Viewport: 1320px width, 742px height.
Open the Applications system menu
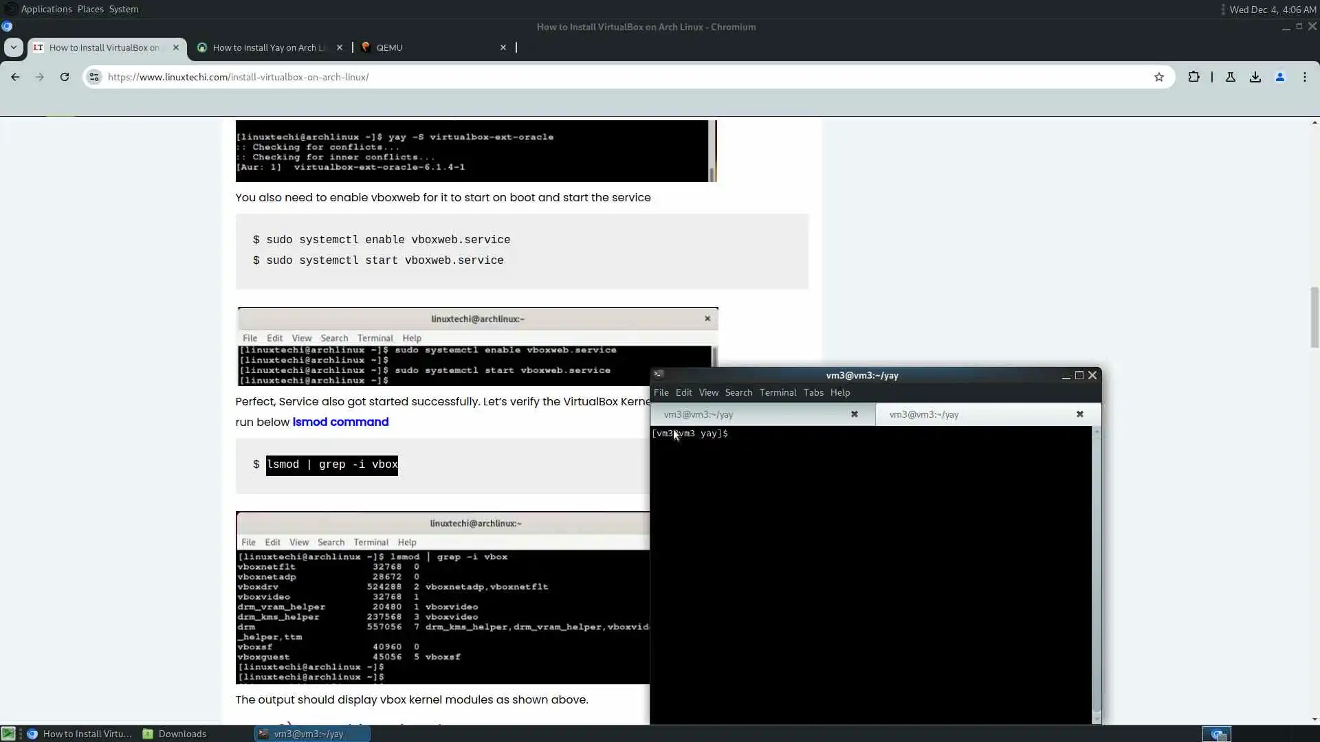pyautogui.click(x=46, y=9)
